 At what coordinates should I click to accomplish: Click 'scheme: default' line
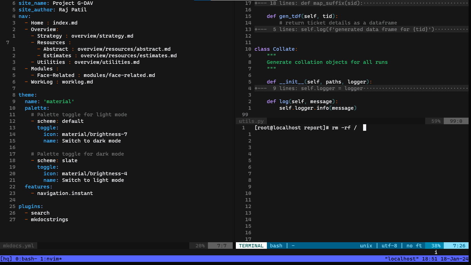tap(57, 121)
